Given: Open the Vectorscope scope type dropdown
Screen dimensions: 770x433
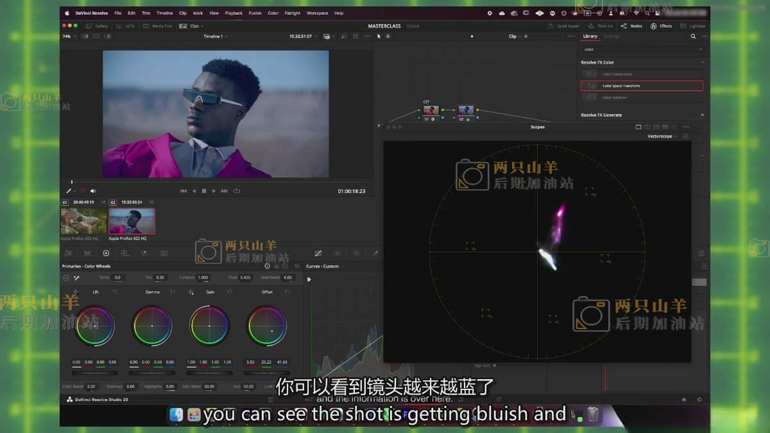Looking at the screenshot, I should 662,136.
